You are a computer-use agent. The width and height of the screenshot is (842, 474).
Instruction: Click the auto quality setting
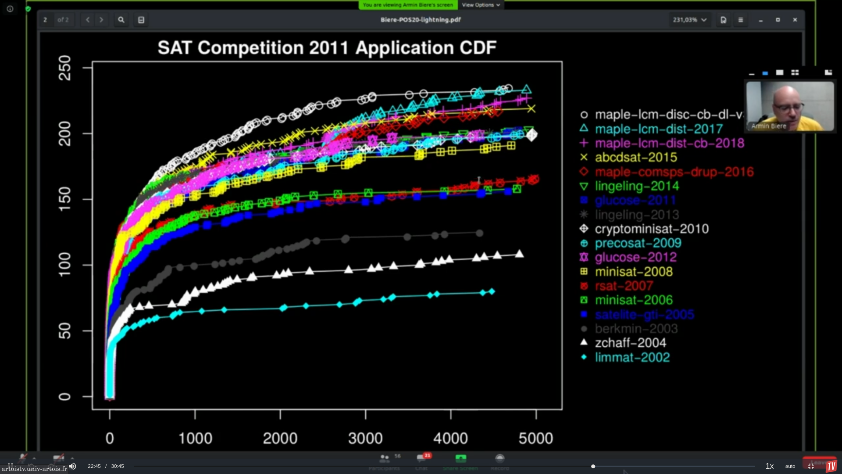tap(790, 466)
